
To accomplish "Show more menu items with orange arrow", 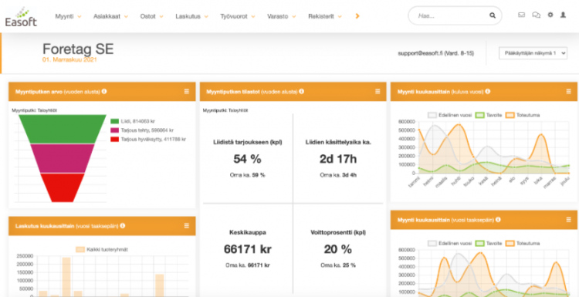I will coord(357,16).
